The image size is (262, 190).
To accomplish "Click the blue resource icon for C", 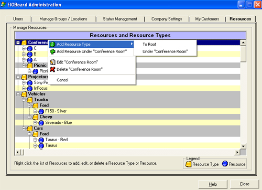I will click(x=30, y=48).
